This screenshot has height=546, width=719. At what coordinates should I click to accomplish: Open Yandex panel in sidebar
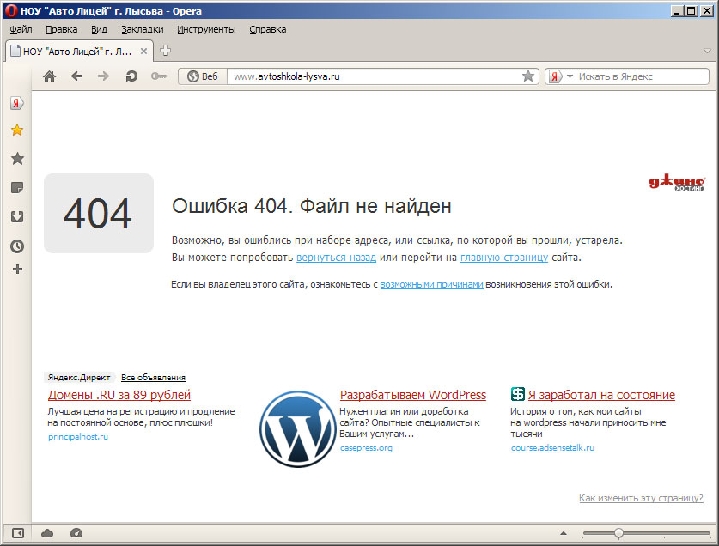(17, 103)
